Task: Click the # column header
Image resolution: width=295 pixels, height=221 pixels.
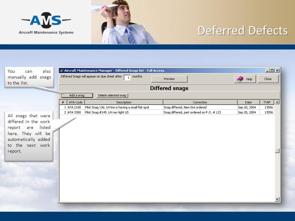Action: point(63,102)
